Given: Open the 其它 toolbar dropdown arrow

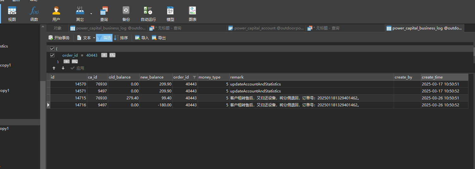Looking at the screenshot, I should [x=91, y=14].
